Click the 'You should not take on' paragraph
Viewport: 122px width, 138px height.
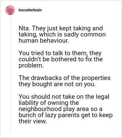[66, 109]
